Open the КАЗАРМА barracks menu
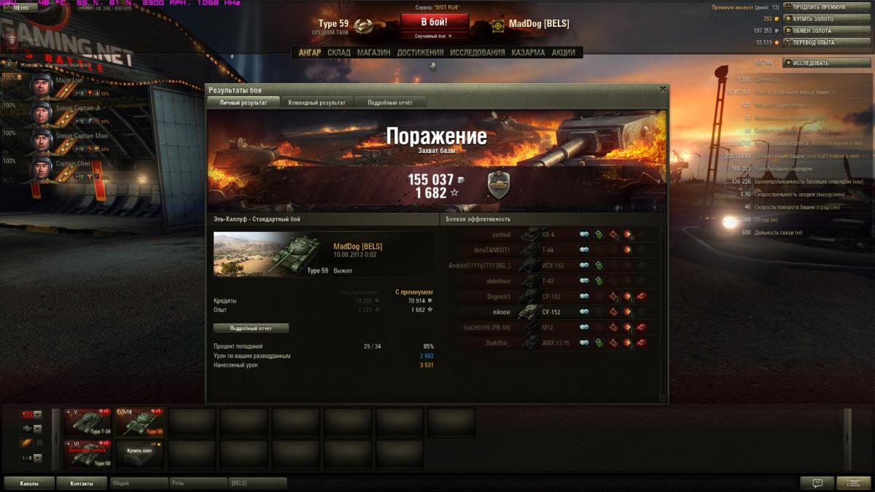 click(528, 52)
